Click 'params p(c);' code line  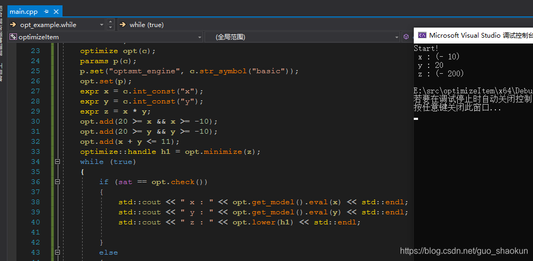(108, 61)
